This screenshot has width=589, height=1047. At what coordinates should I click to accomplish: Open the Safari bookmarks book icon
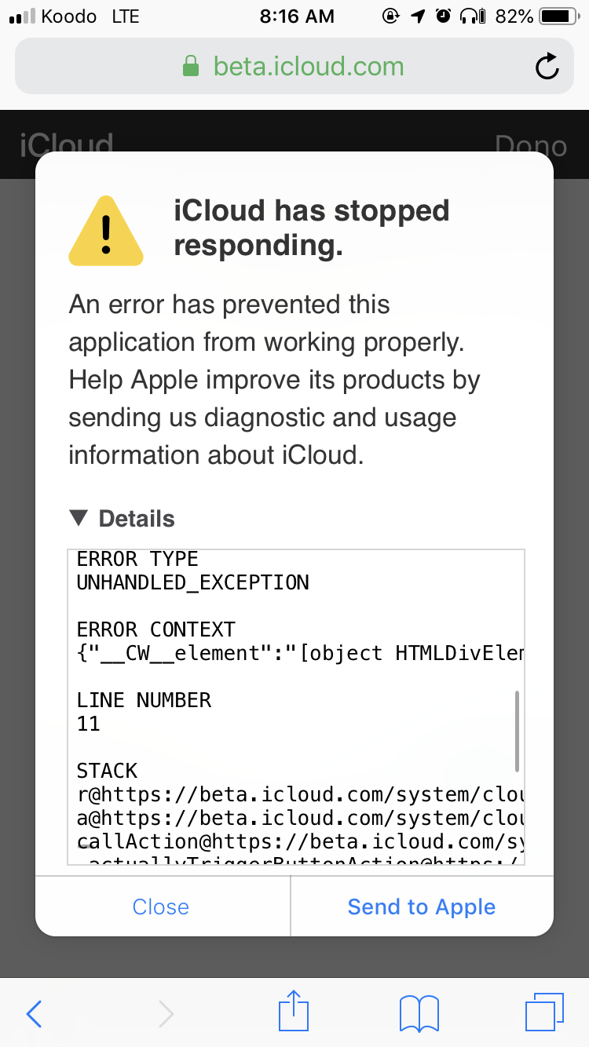(419, 1014)
